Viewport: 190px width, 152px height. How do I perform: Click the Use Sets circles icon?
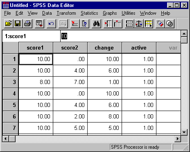tap(170, 24)
